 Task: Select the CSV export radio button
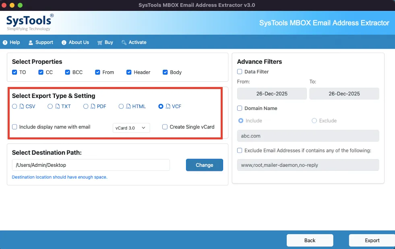(14, 106)
